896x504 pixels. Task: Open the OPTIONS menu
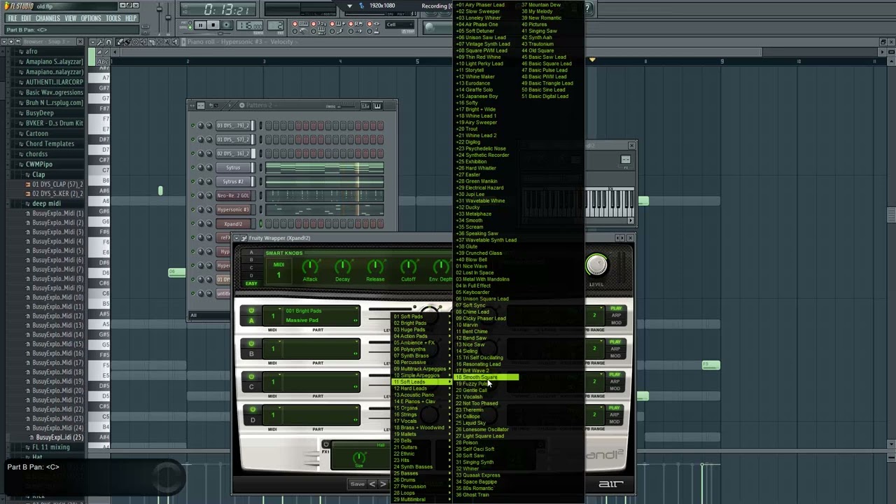click(91, 18)
